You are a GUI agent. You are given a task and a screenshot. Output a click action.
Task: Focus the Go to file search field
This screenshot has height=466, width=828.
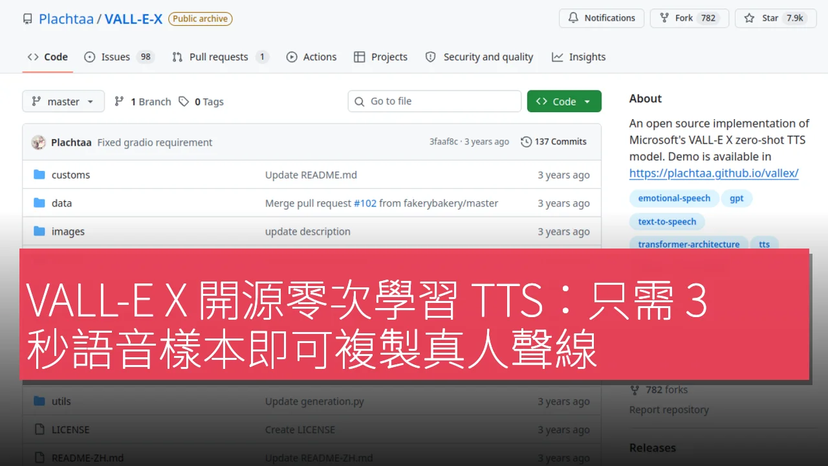pos(435,101)
